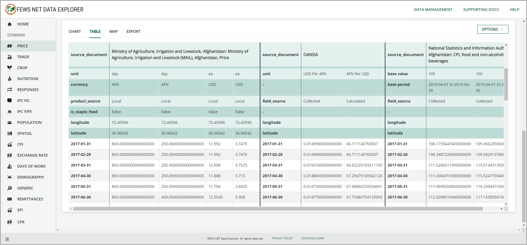Collapse the sidebar using bottom-left menu icon
The height and width of the screenshot is (245, 527).
tap(7, 239)
